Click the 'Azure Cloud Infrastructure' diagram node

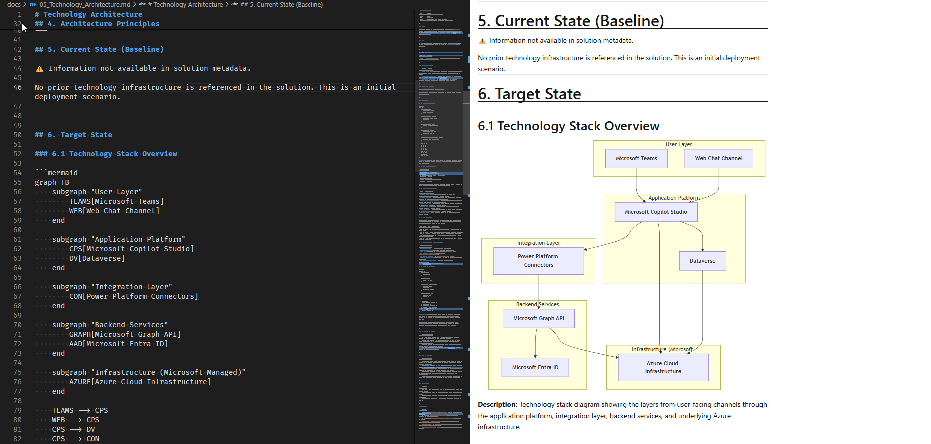(x=663, y=367)
